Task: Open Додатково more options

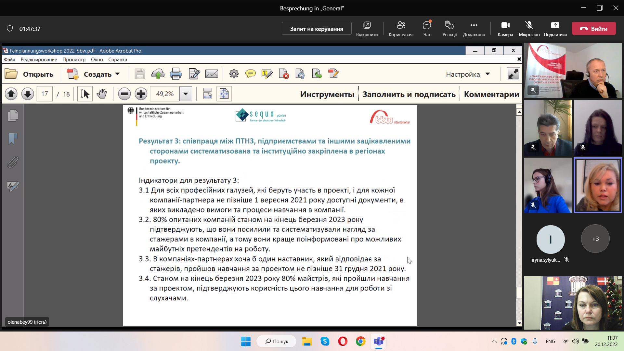Action: (x=474, y=29)
